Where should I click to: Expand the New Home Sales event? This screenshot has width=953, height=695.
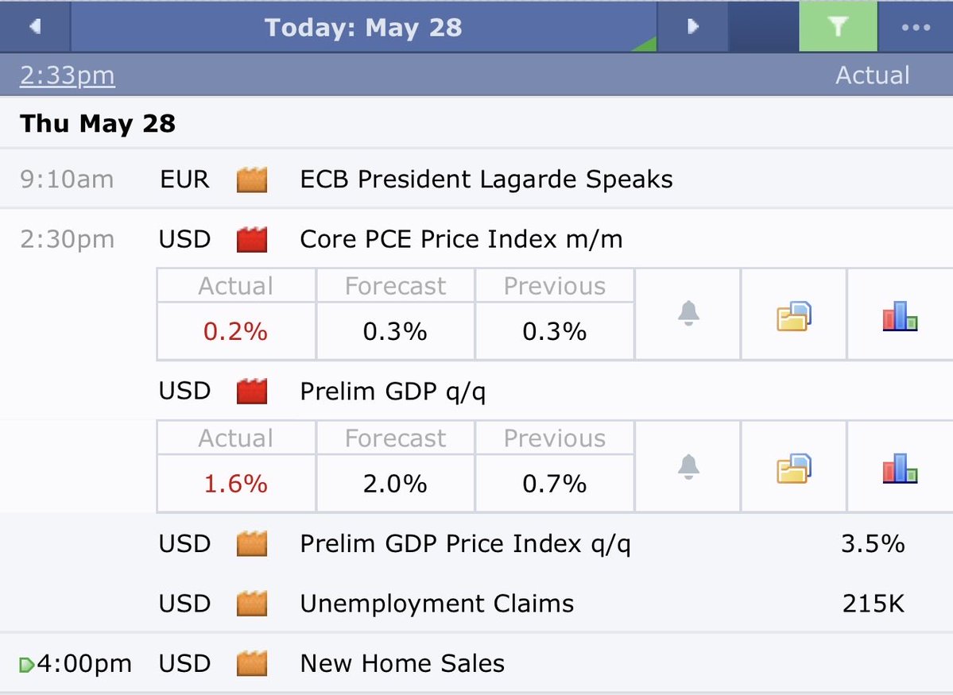(x=477, y=663)
